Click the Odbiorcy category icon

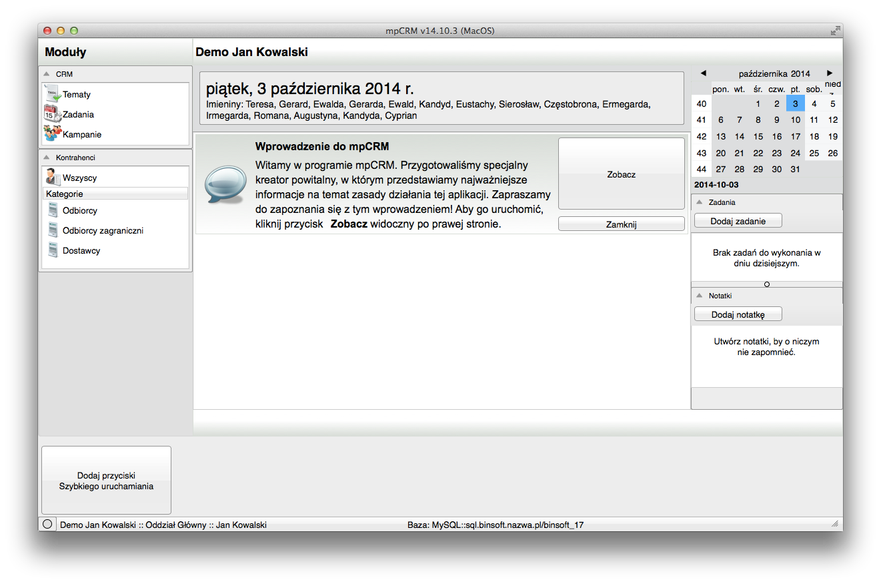coord(53,210)
